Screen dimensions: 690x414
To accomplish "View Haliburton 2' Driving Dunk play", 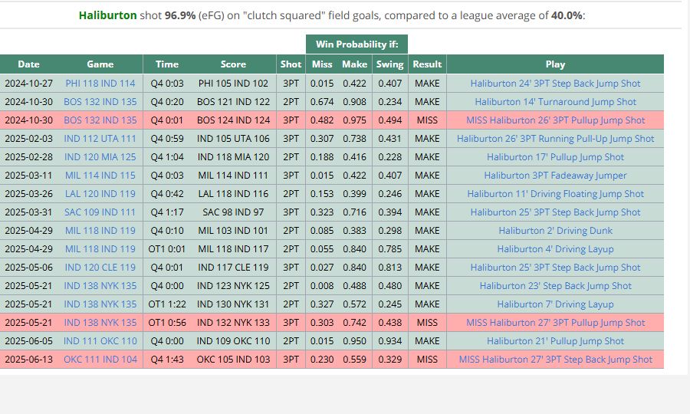I will tap(555, 231).
